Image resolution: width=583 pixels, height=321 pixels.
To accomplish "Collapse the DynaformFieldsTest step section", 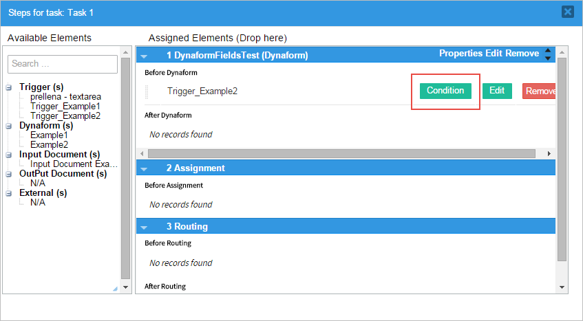I will point(145,55).
